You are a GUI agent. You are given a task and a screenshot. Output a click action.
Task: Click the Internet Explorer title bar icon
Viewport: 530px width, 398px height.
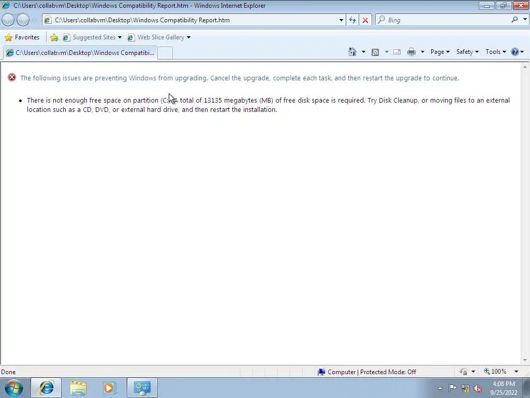6,5
